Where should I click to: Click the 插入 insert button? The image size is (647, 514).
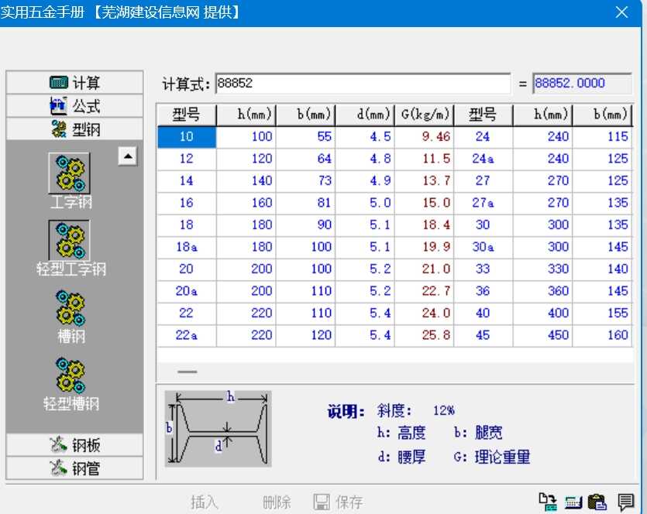pos(204,502)
